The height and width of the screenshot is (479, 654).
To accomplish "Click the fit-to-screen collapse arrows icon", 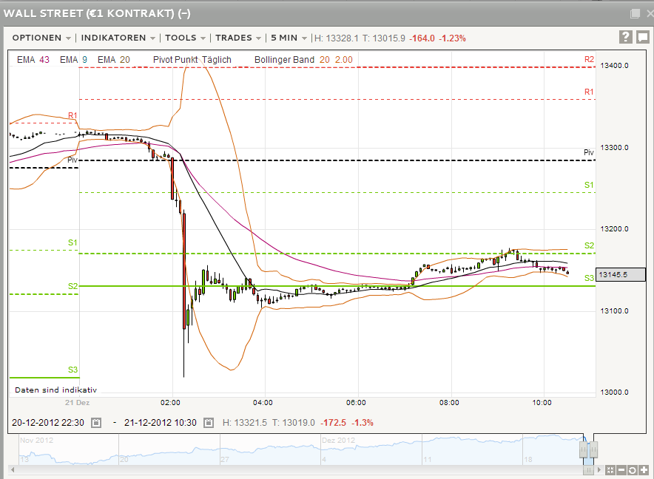I will (610, 470).
